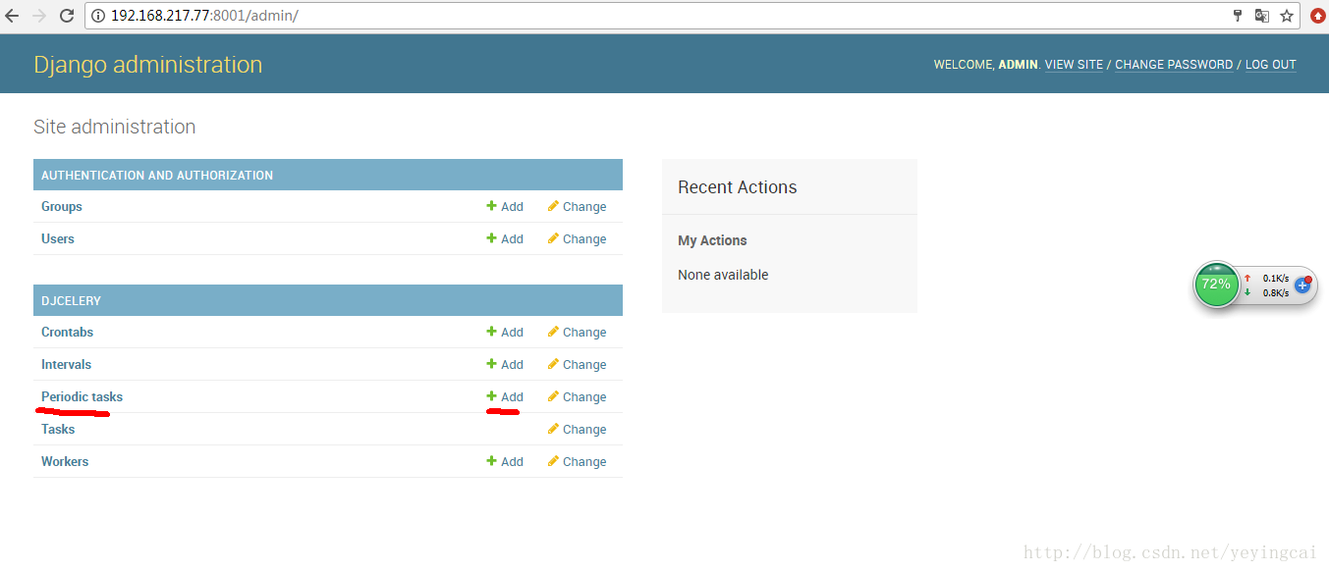Click the browser forward arrow
This screenshot has width=1329, height=572.
[x=39, y=16]
